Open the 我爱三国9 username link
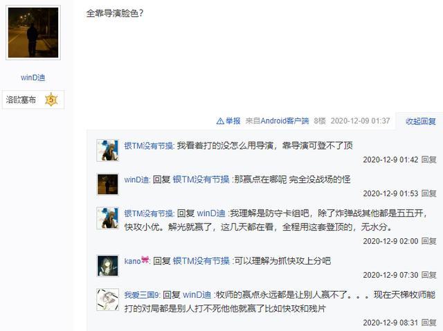Viewport: 443px width, 331px height. (142, 295)
